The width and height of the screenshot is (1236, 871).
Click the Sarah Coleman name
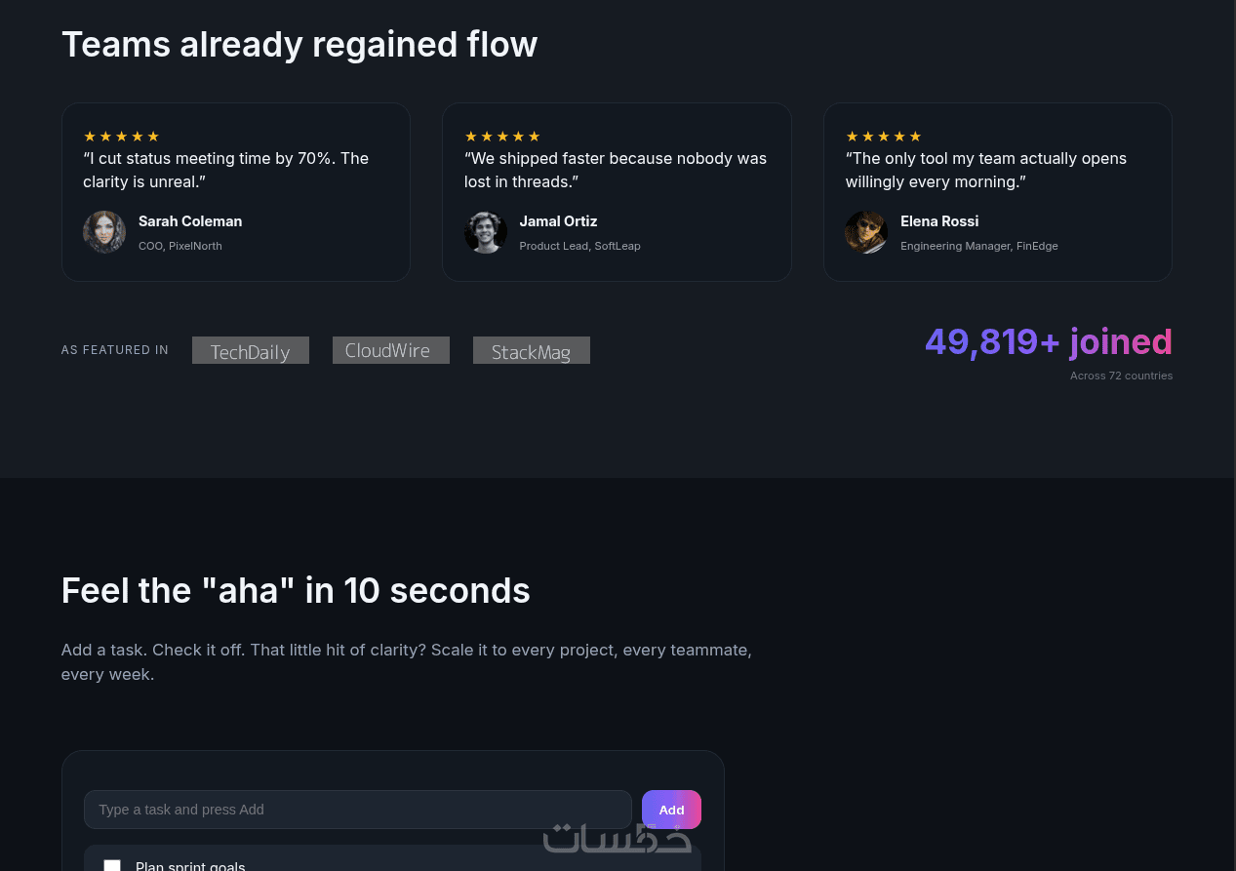click(190, 221)
